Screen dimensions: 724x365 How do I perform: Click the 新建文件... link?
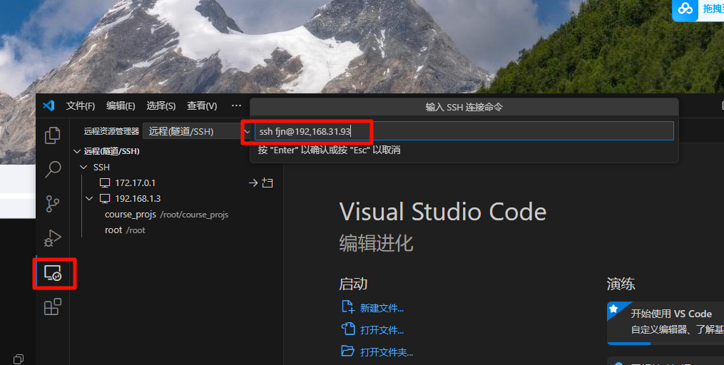382,308
